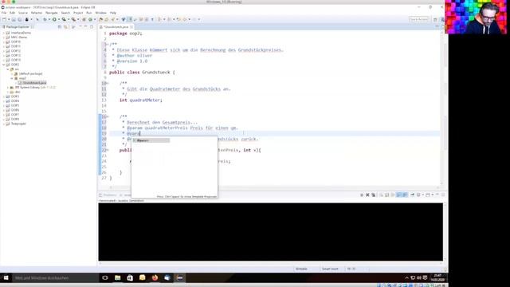The width and height of the screenshot is (510, 287).
Task: Open Firefox from the taskbar
Action: (x=155, y=278)
